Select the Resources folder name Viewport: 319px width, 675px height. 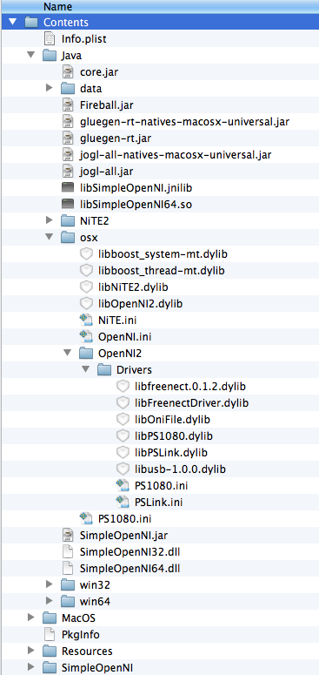click(87, 651)
